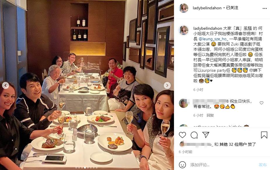270x170 pixels.
Task: Open the caption author's avatar picture
Action: tap(184, 30)
